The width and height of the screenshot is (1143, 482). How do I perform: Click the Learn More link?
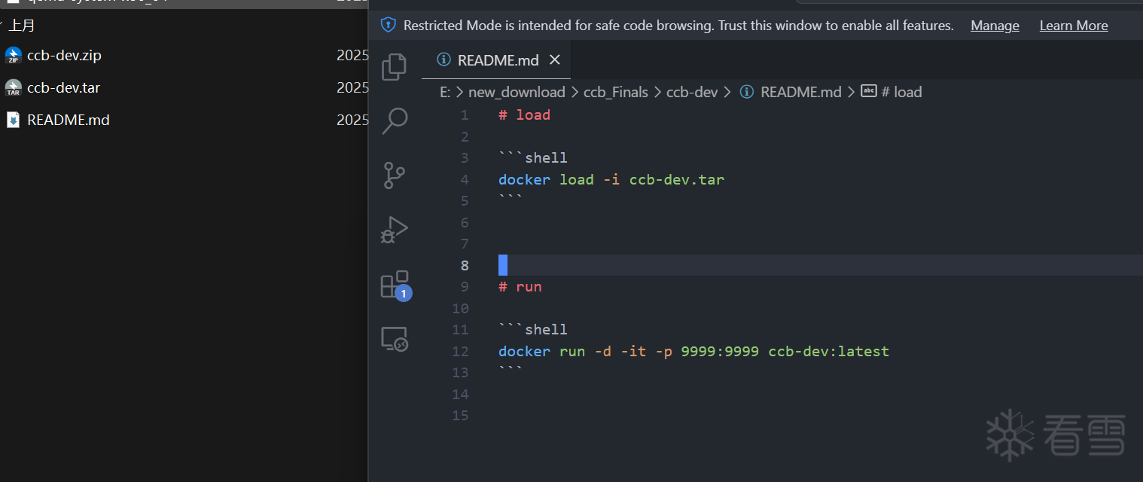[1073, 26]
